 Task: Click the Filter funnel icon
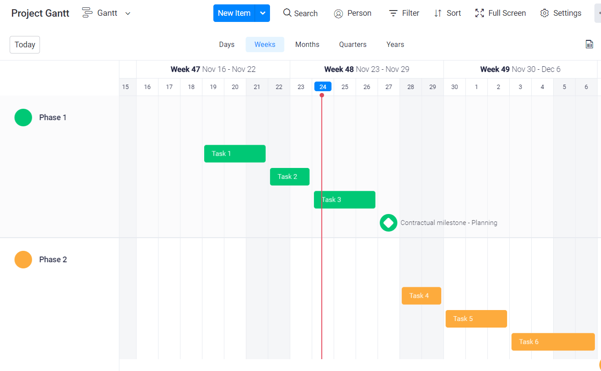coord(393,13)
